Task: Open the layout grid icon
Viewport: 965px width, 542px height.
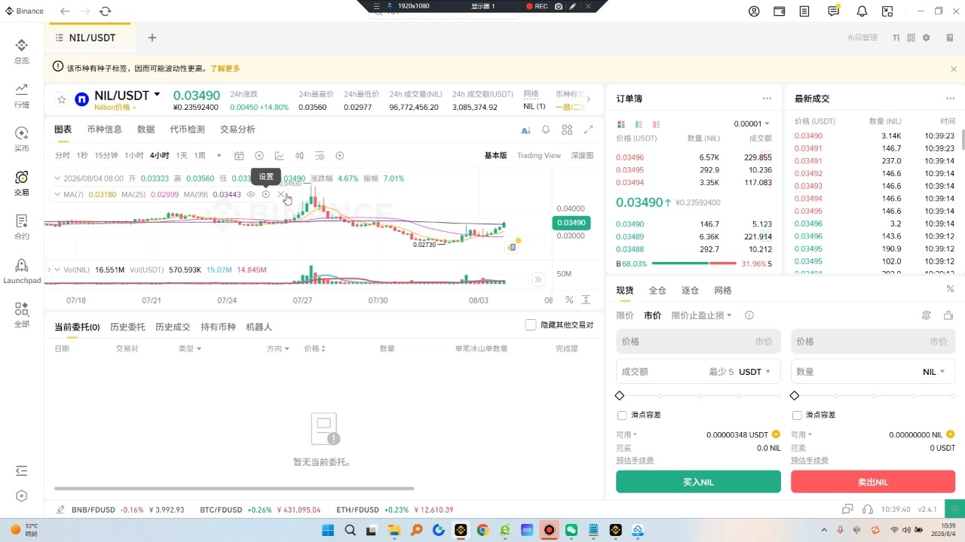Action: coord(911,38)
